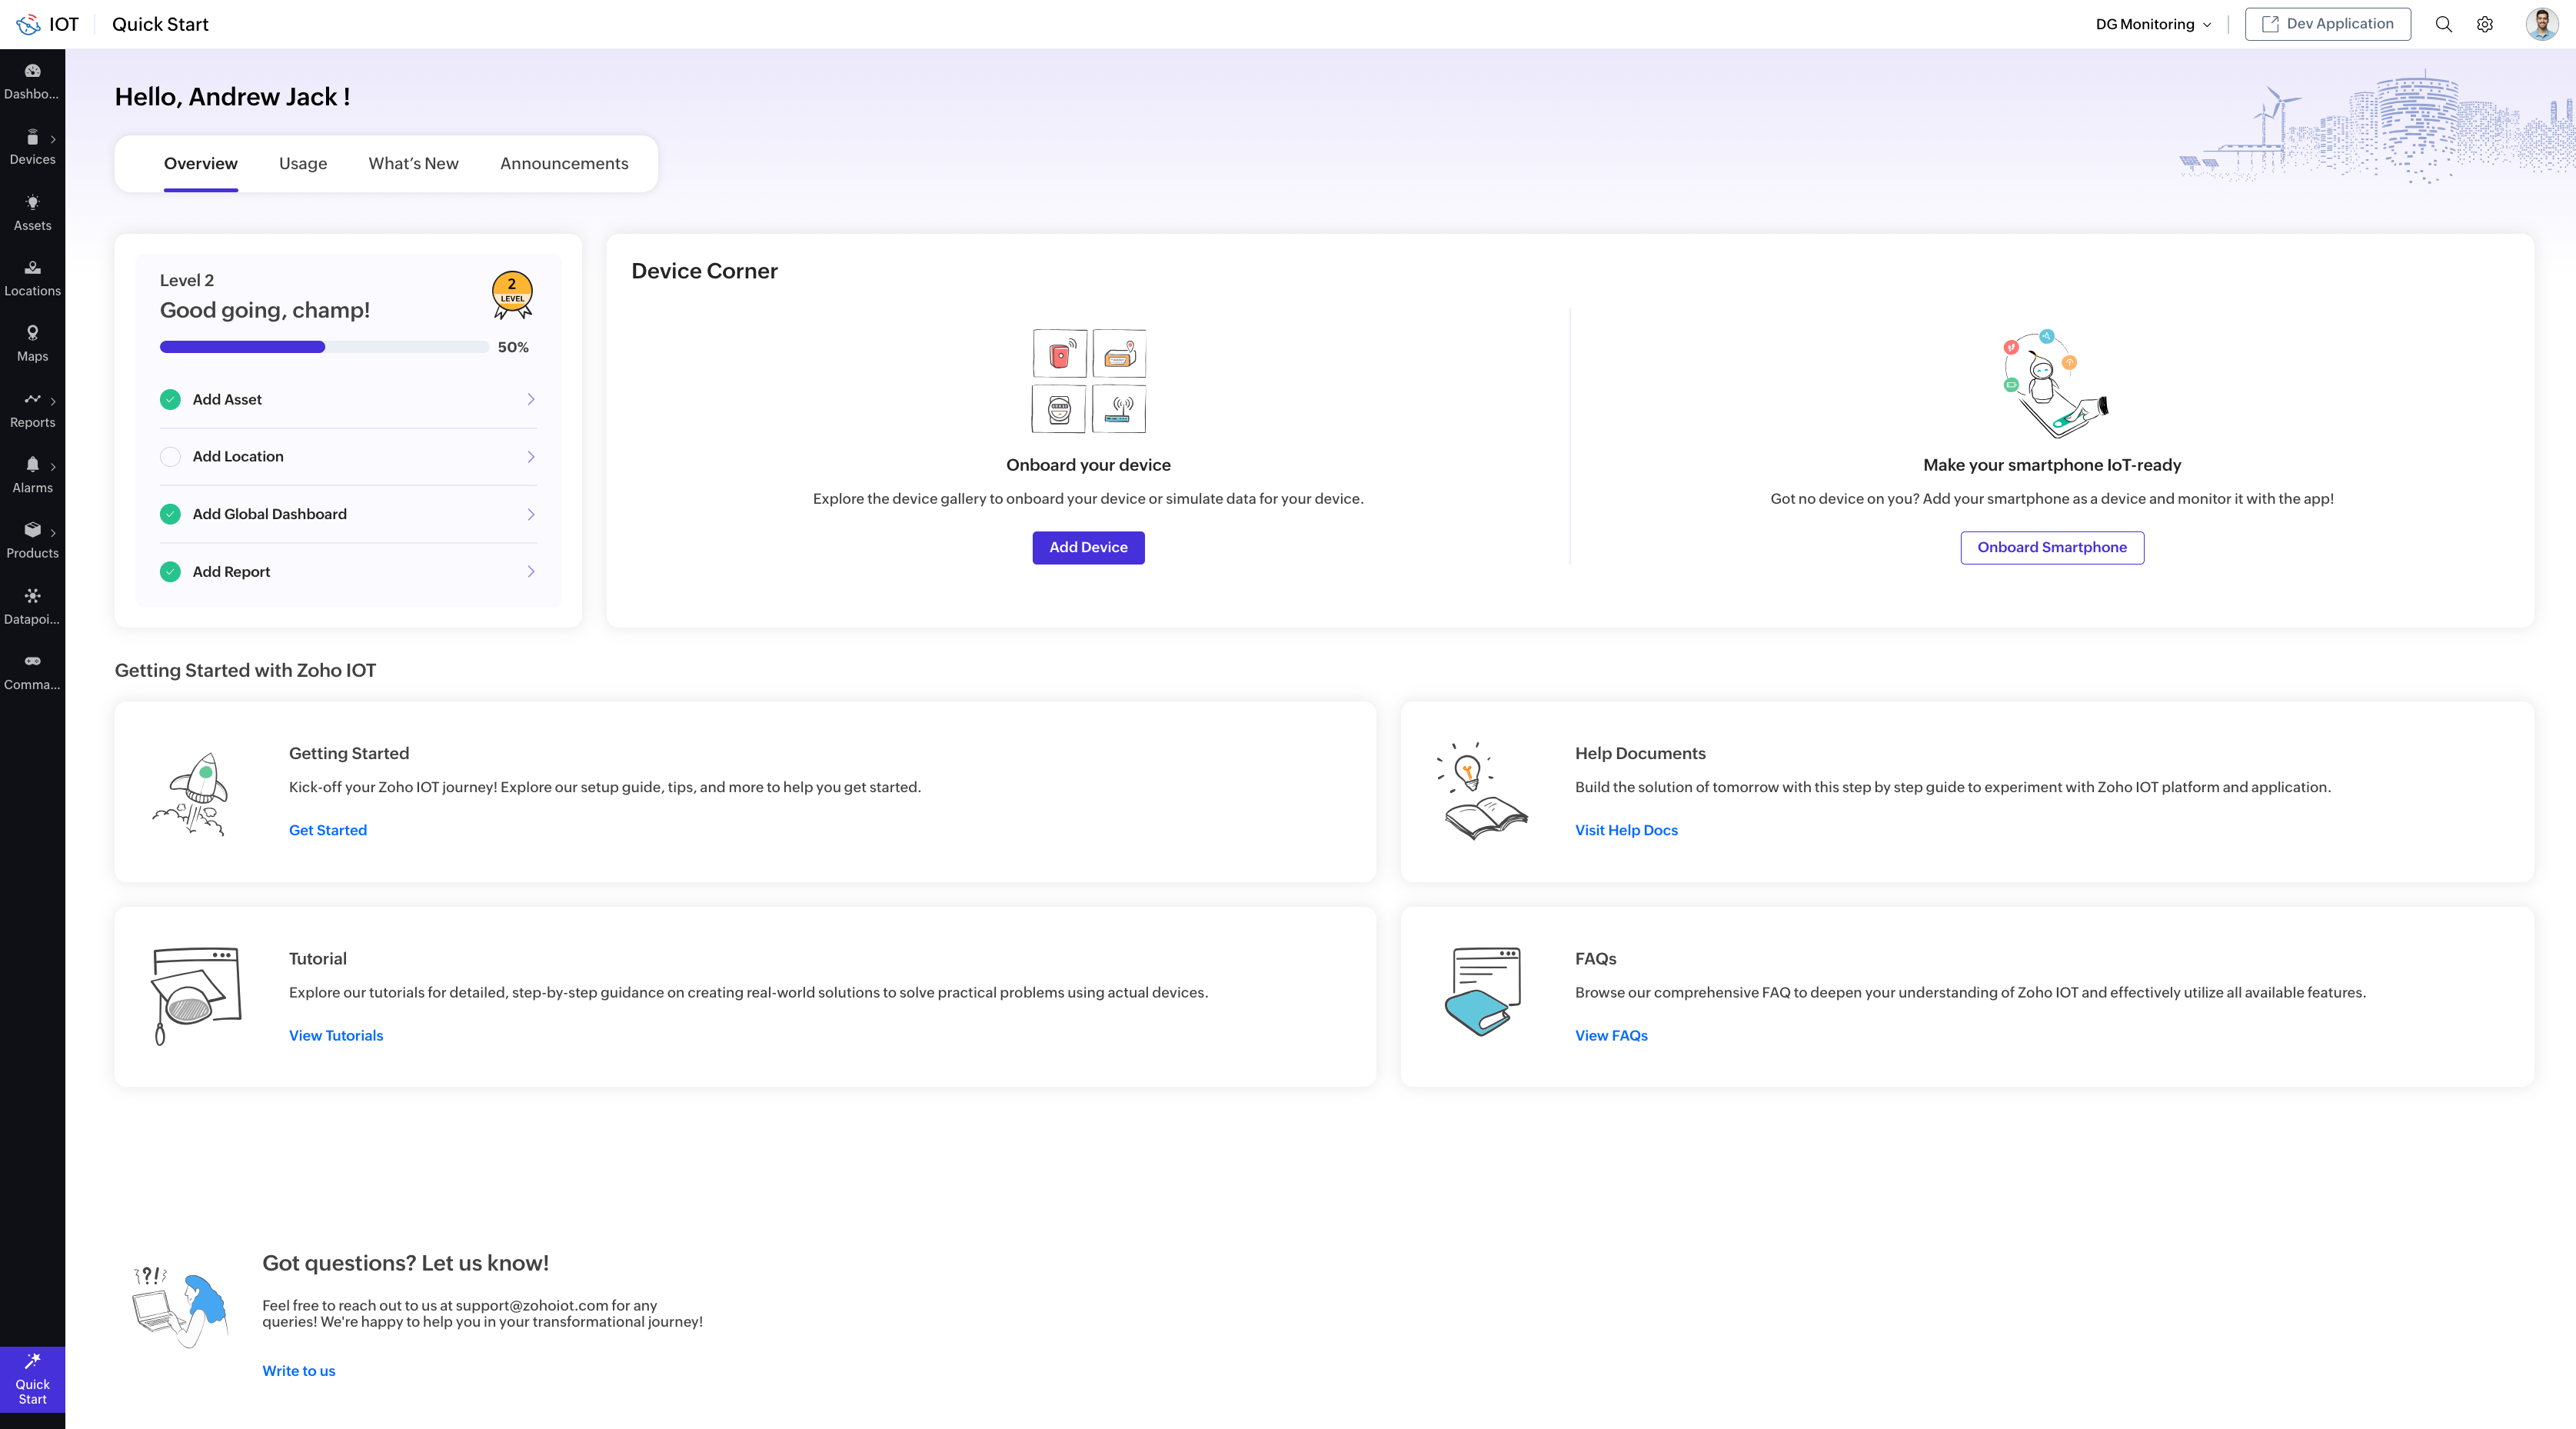Click the Add Report green checkmark

coord(170,572)
